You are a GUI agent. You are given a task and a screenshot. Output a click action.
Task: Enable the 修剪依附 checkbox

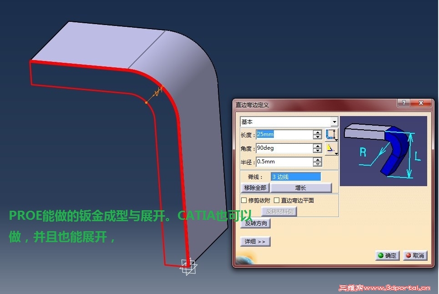tap(244, 200)
